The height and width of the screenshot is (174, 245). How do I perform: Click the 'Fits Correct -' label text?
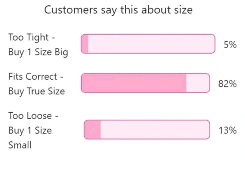pos(36,76)
